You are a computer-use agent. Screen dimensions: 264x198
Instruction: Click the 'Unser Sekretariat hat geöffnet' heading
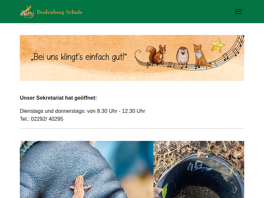click(58, 98)
